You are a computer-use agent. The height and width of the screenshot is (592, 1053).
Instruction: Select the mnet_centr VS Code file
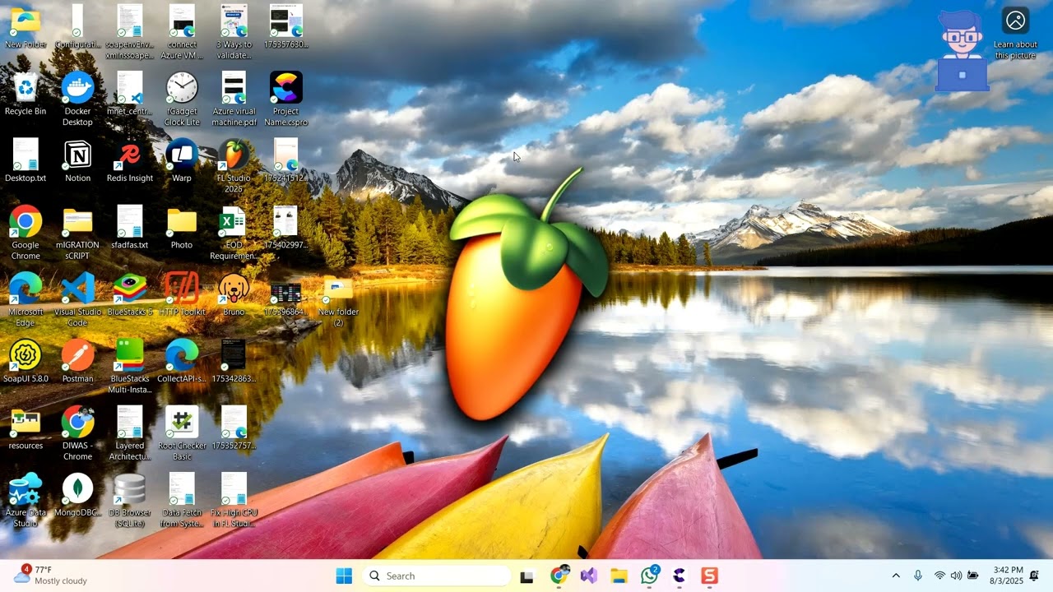130,87
